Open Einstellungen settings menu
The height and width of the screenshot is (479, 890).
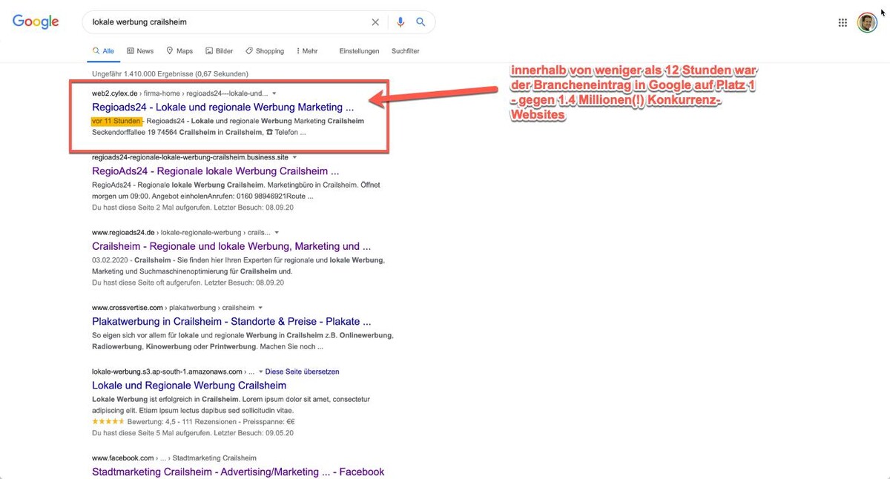tap(359, 50)
